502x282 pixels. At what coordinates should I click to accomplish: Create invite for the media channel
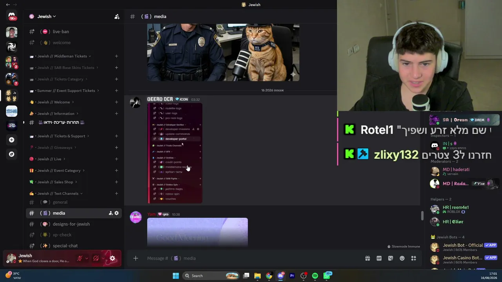click(x=111, y=213)
